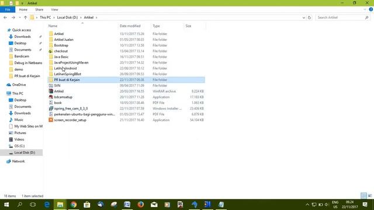
Task: Open Music under This PC
Action: [x=19, y=120]
